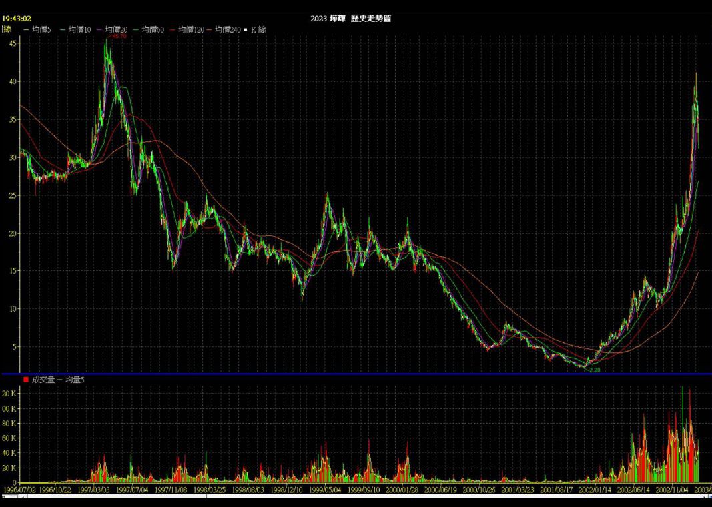The height and width of the screenshot is (507, 712).
Task: Click the 20 K volume axis label
Action: tap(9, 468)
